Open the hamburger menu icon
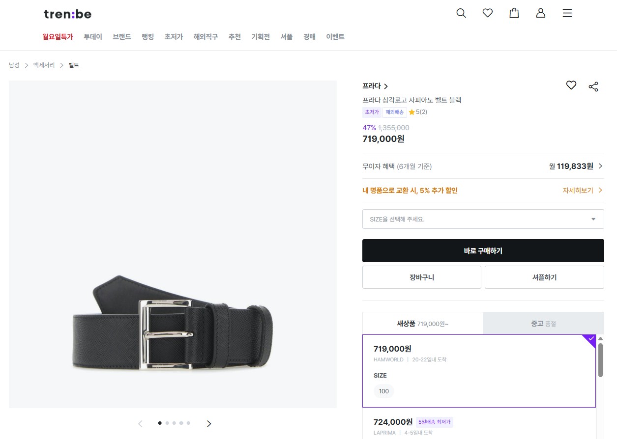Screen dimensions: 617x439 (x=567, y=13)
